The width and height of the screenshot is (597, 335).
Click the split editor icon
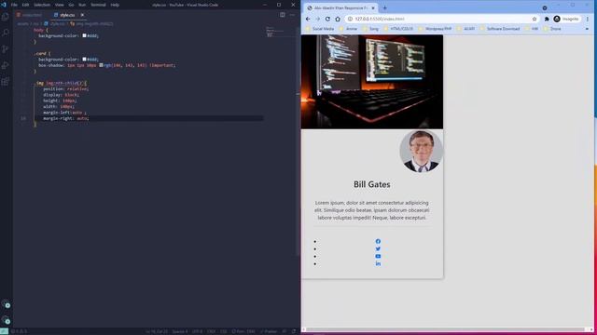(x=282, y=15)
